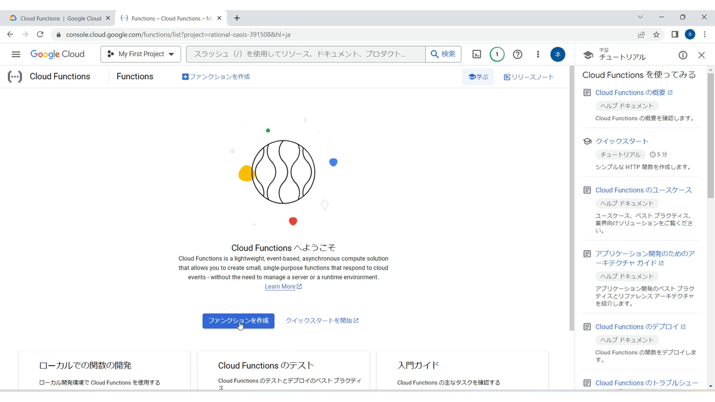Open the help question mark icon

[x=518, y=54]
